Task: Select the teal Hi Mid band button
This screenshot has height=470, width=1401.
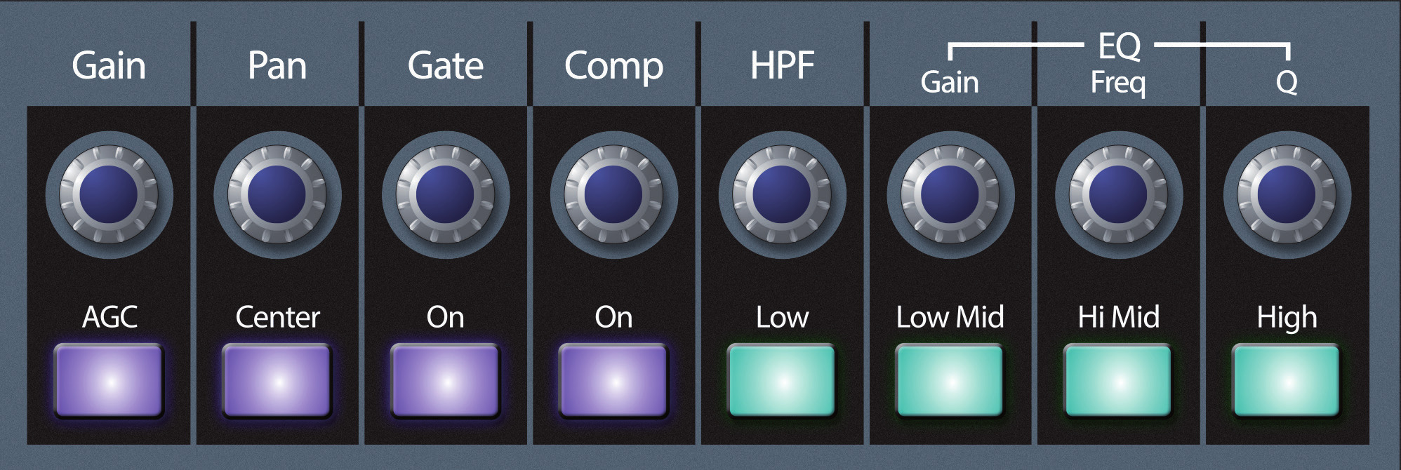Action: click(1118, 380)
